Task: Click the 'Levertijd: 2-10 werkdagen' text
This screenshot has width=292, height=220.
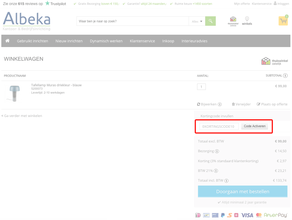Action: click(48, 93)
